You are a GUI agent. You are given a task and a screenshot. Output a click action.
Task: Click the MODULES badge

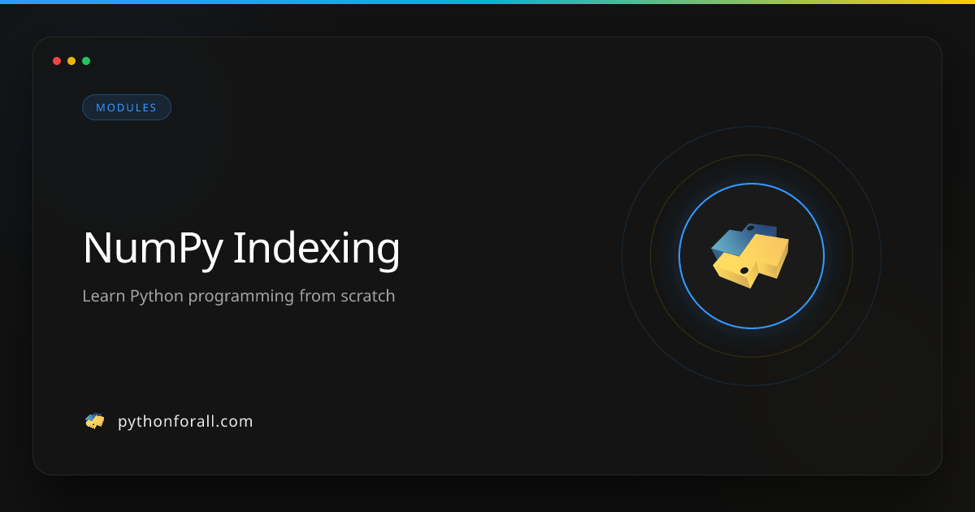pyautogui.click(x=127, y=107)
